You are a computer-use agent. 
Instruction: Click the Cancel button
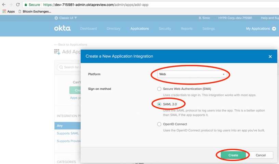[x=261, y=155]
